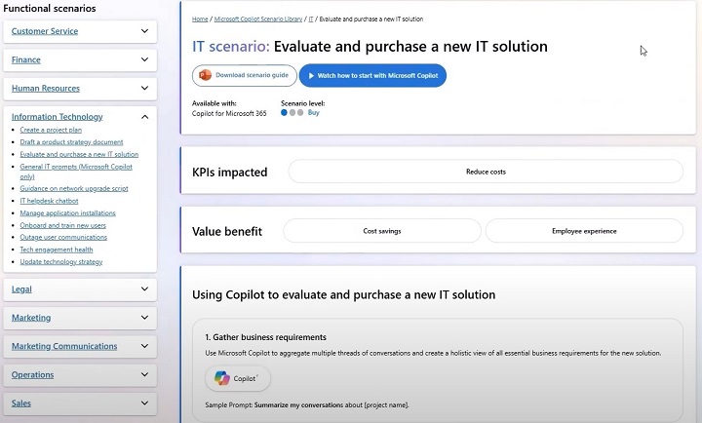This screenshot has width=702, height=423.
Task: Expand the Finance scenarios chevron
Action: pos(144,59)
